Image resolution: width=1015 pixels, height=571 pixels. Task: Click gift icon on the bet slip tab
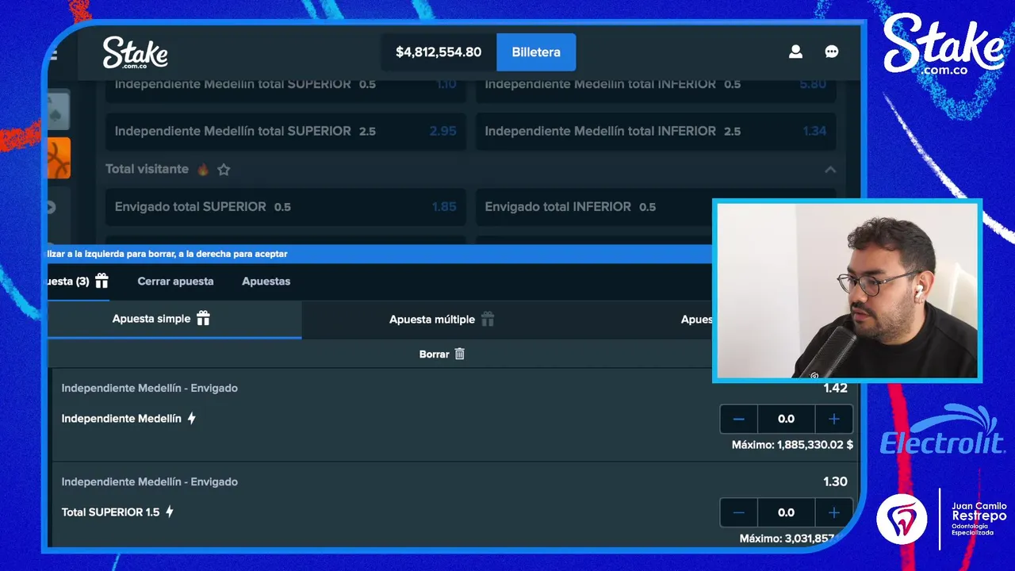point(101,281)
